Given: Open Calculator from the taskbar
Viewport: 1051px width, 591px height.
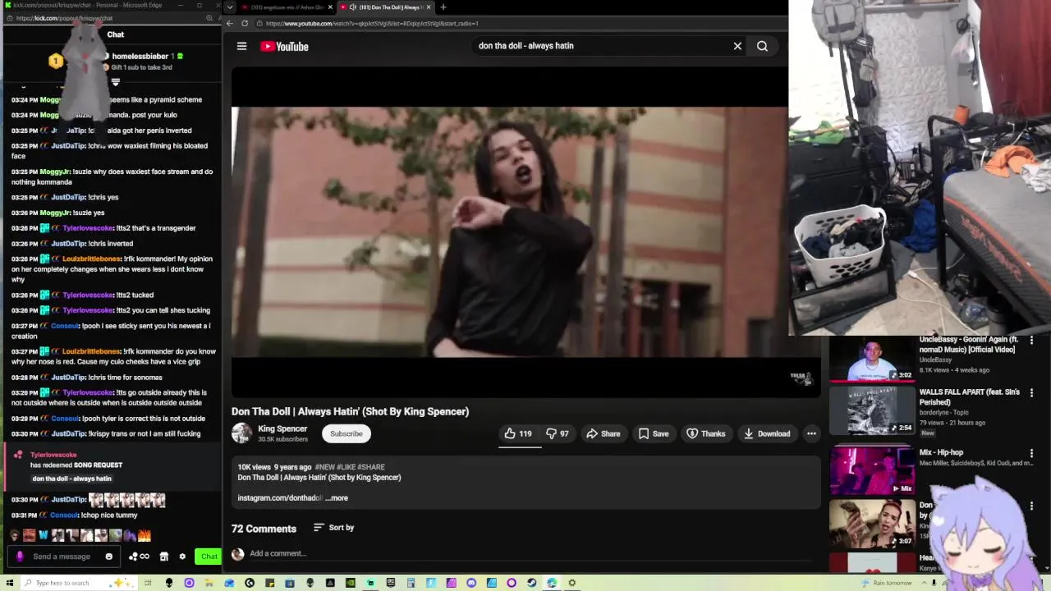Looking at the screenshot, I should point(411,583).
